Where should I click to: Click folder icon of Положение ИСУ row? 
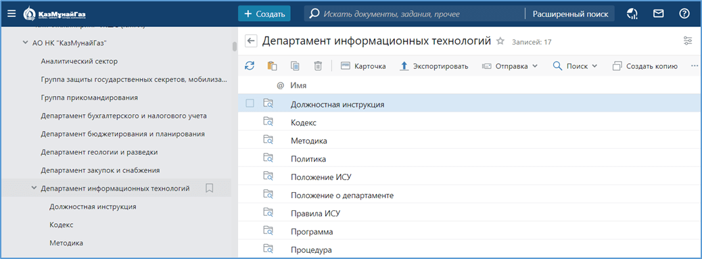point(268,176)
